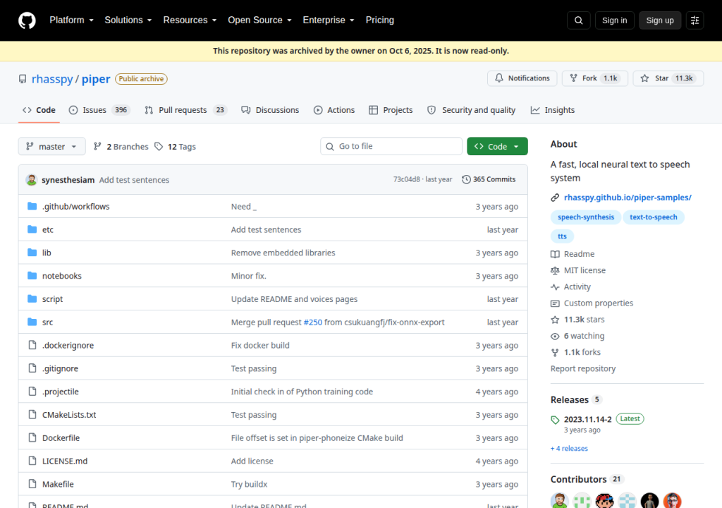Focus the Go to file search field
Image resolution: width=722 pixels, height=508 pixels.
point(391,147)
